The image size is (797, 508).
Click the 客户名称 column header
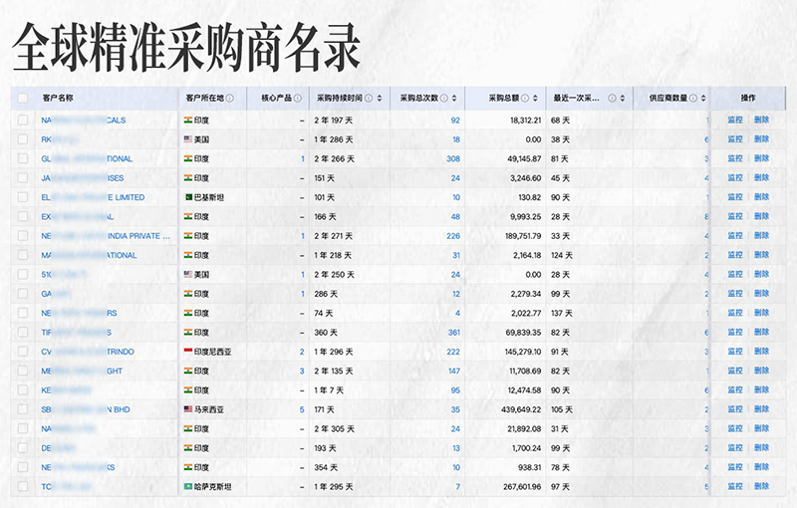click(58, 99)
